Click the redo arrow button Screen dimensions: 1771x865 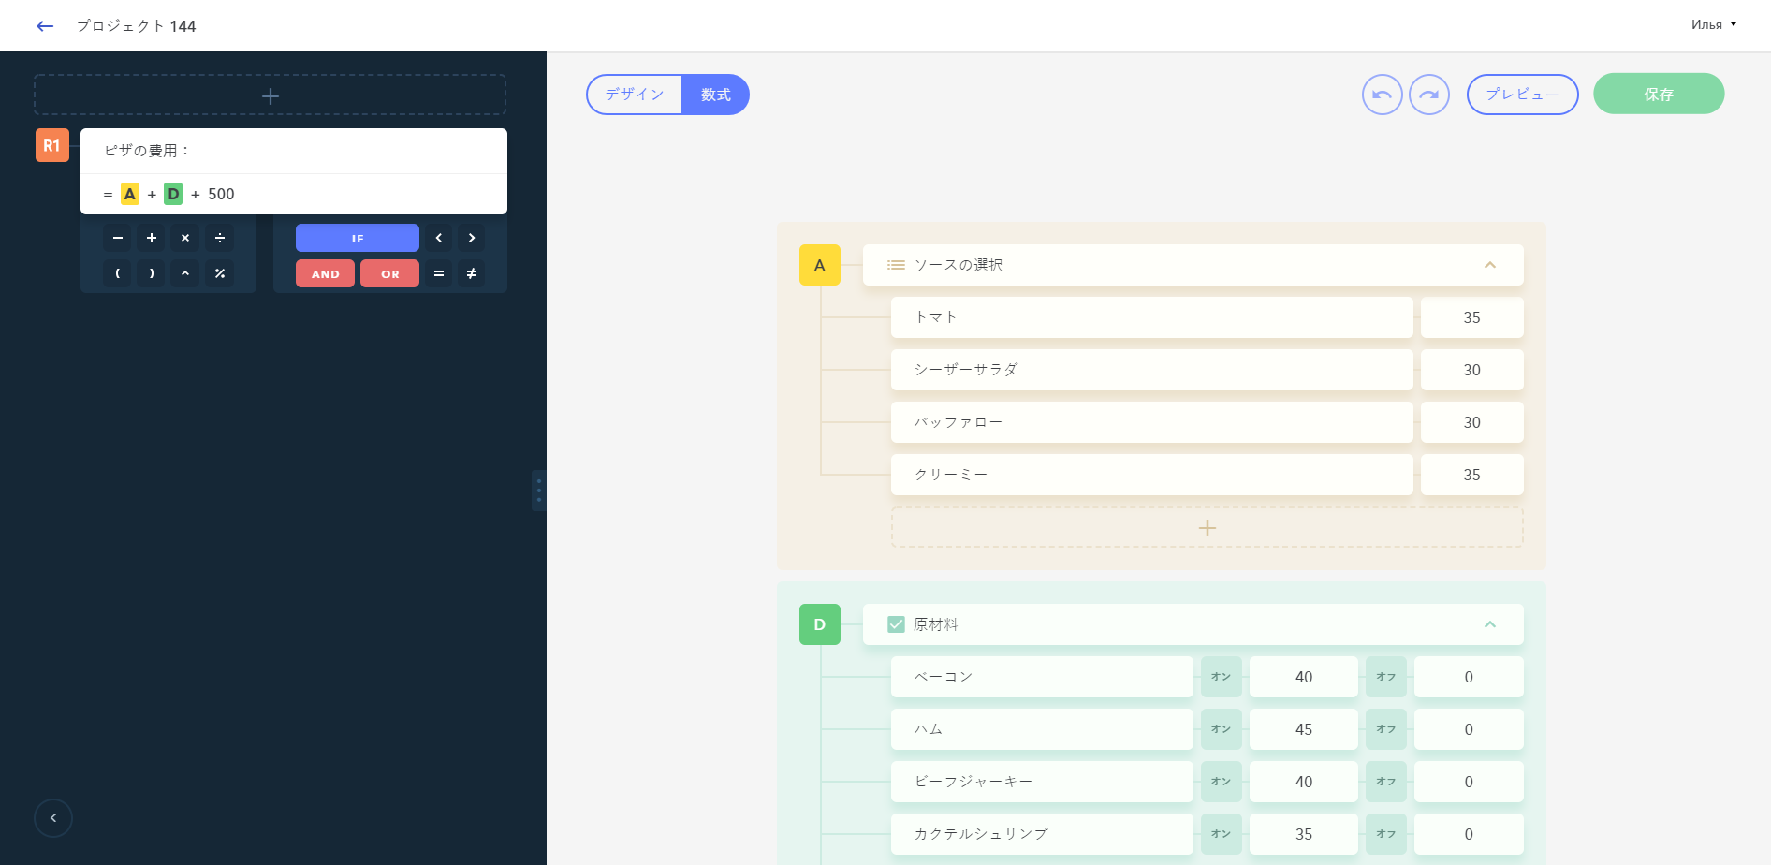click(1429, 95)
